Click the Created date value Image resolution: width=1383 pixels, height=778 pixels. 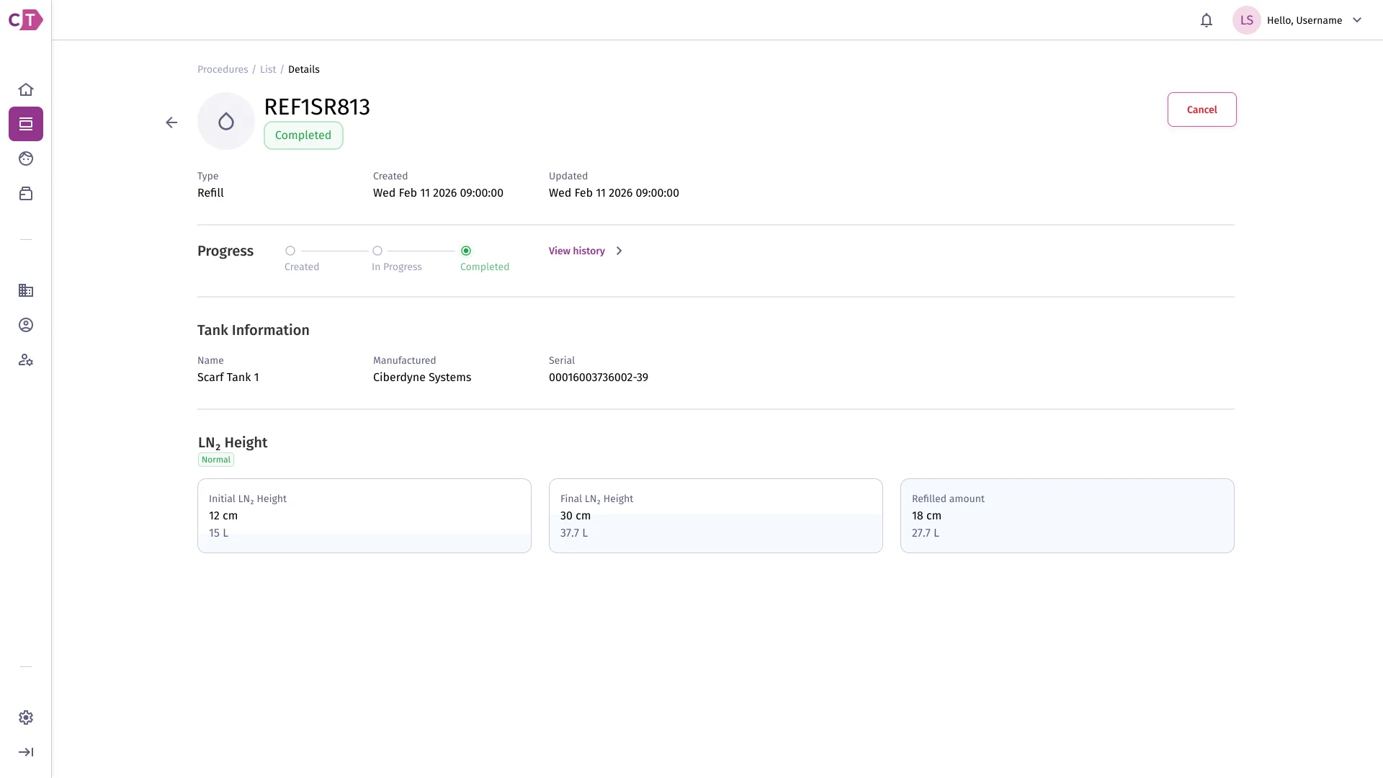(x=438, y=193)
